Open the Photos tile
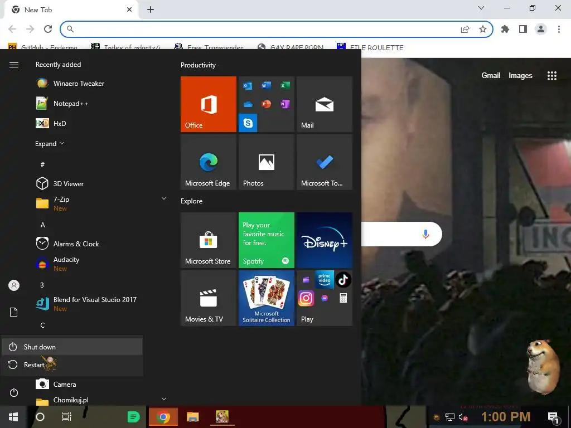 (266, 162)
